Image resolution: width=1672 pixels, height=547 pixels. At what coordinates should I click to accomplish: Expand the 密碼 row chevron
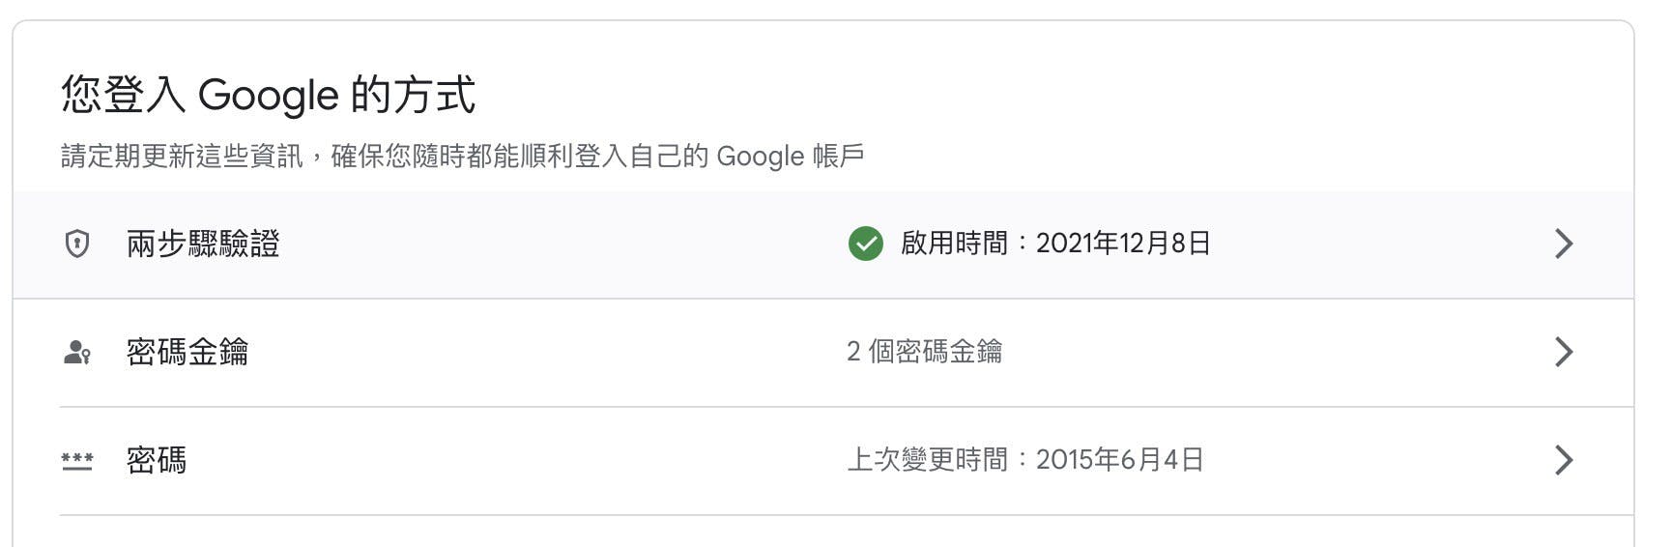point(1564,460)
